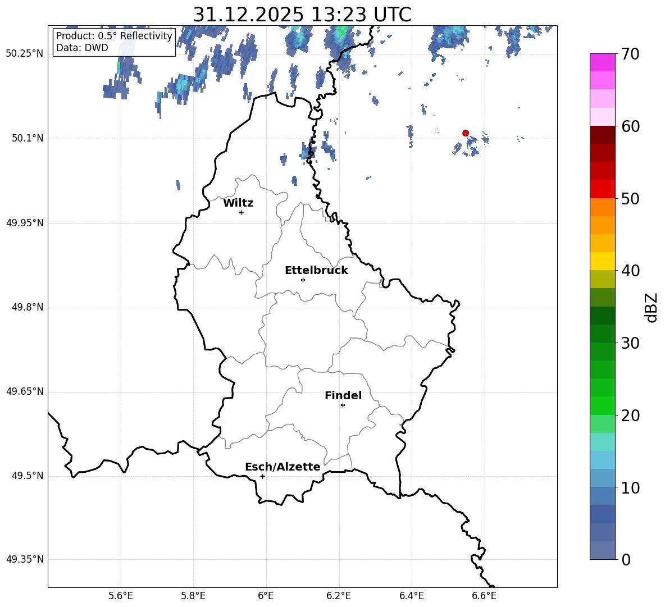Pick the dark maroon colorbar segment below 60
665x607 pixels.
pyautogui.click(x=603, y=135)
